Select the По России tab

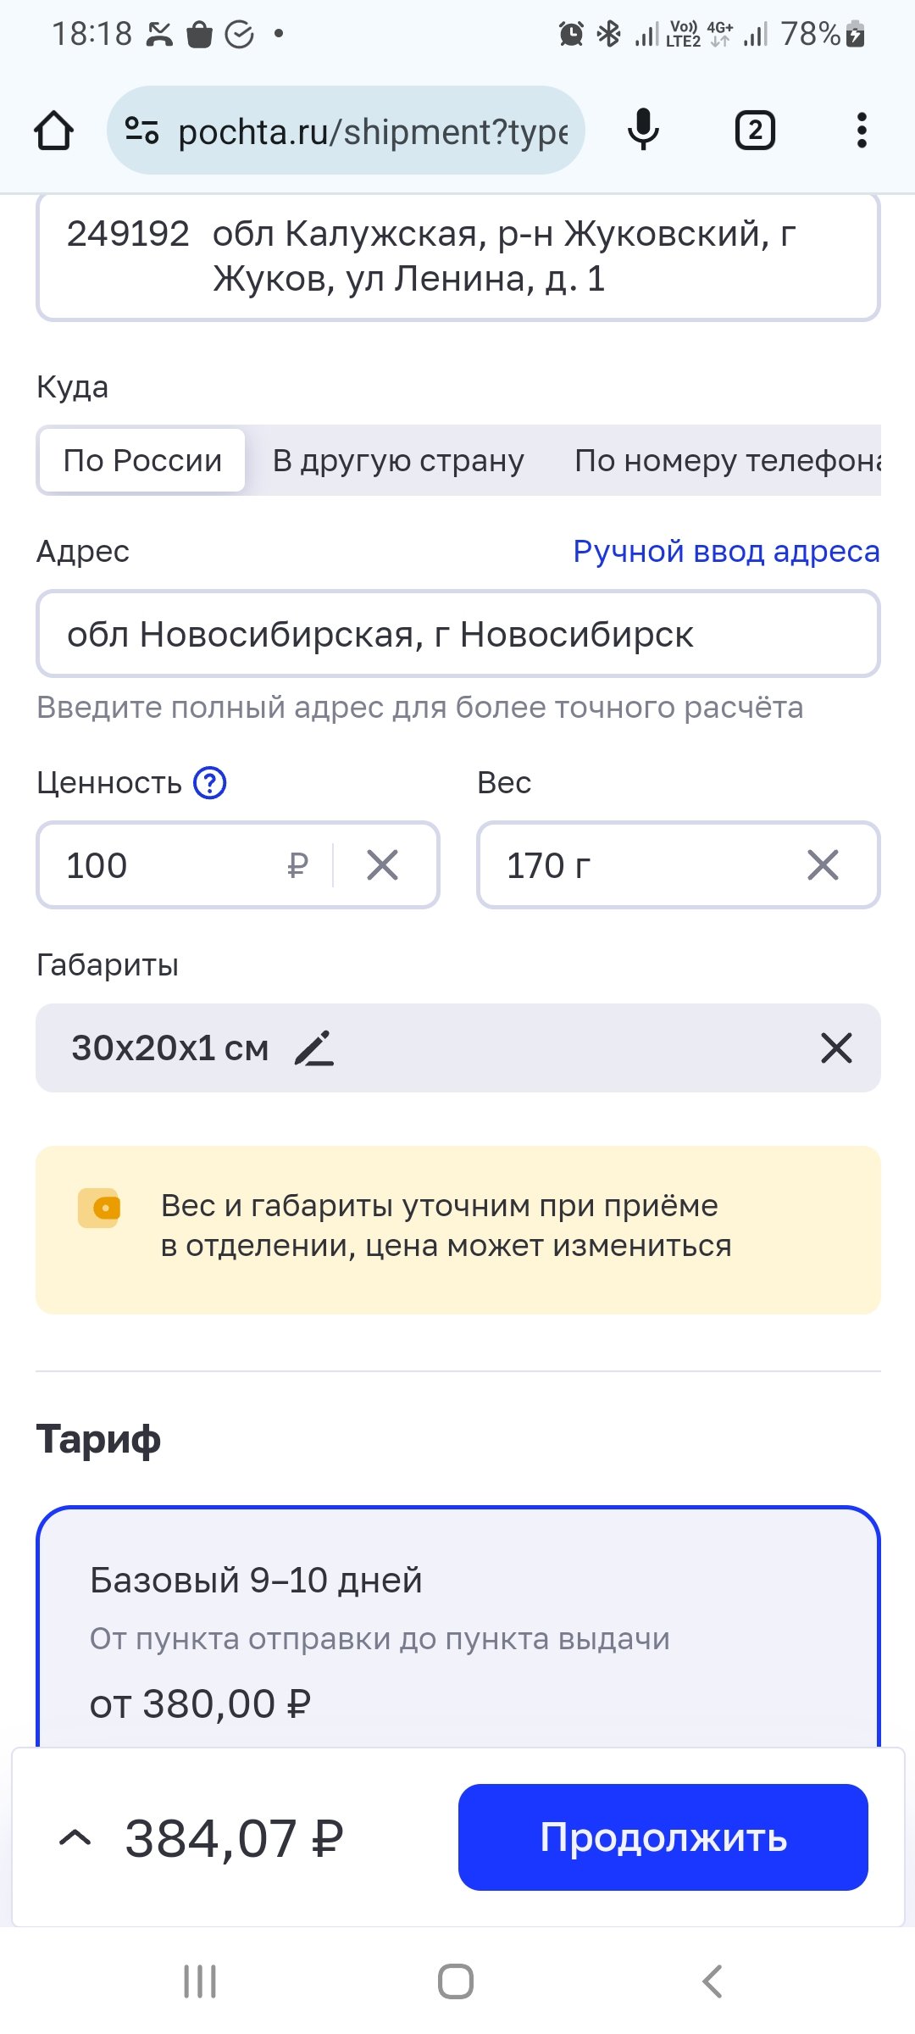point(142,461)
